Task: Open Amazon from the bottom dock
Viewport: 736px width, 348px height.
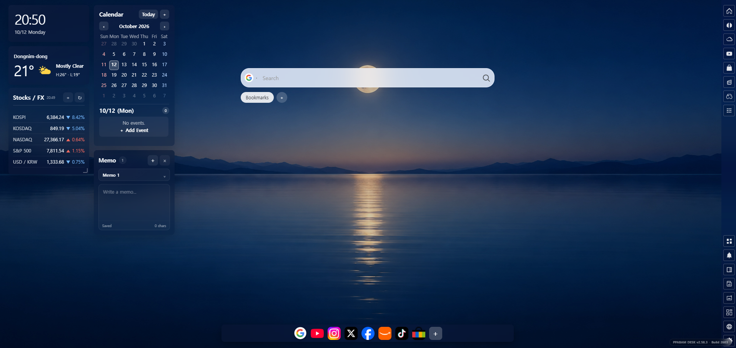Action: coord(385,333)
